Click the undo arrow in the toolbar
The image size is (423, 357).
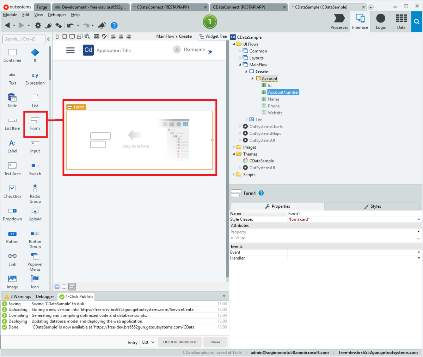click(70, 25)
